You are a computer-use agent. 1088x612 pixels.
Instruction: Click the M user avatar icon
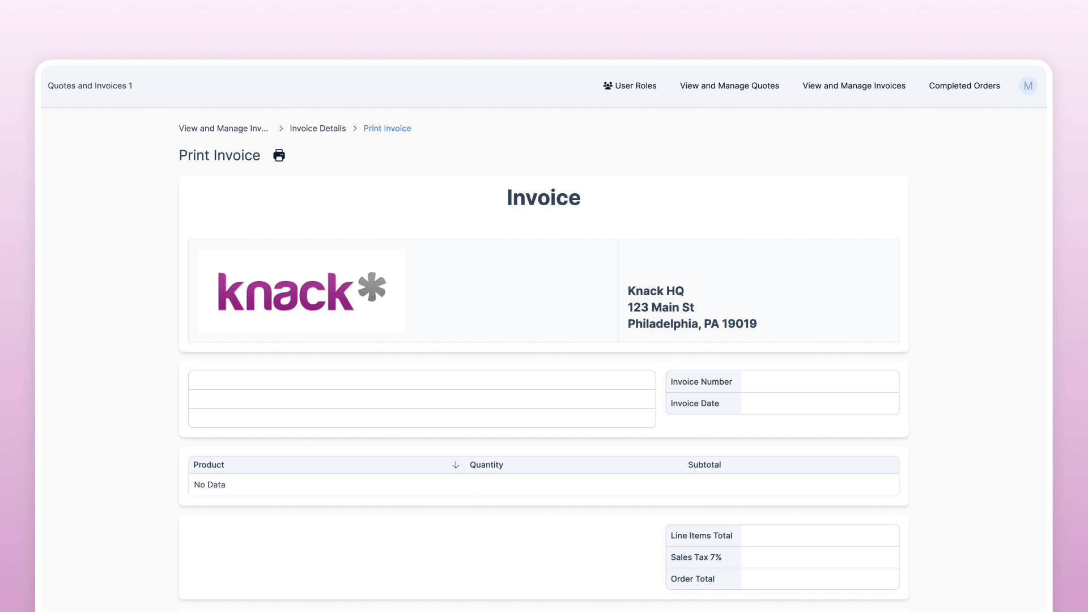click(x=1028, y=86)
